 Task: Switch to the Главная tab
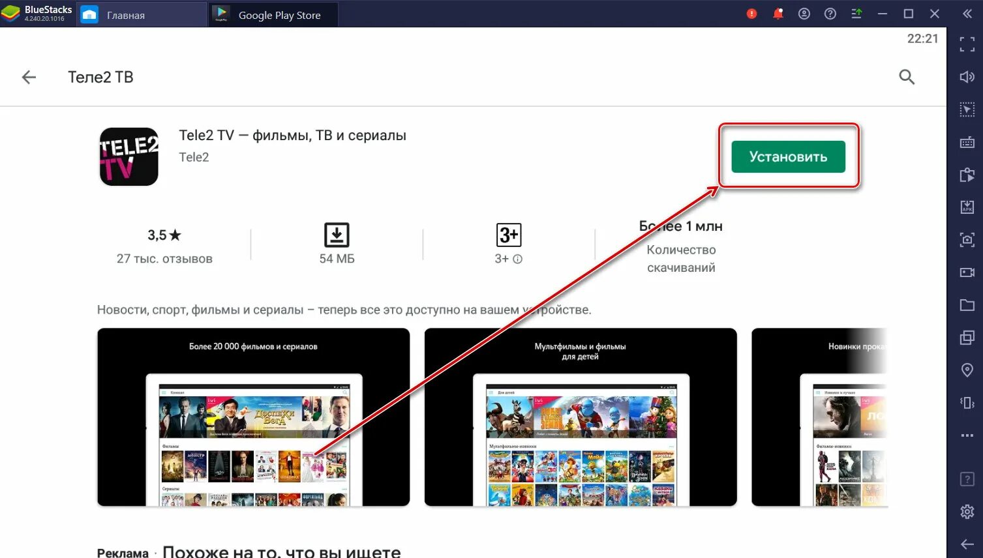(142, 14)
